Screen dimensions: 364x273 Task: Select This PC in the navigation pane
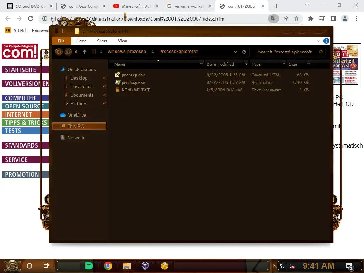pyautogui.click(x=79, y=126)
